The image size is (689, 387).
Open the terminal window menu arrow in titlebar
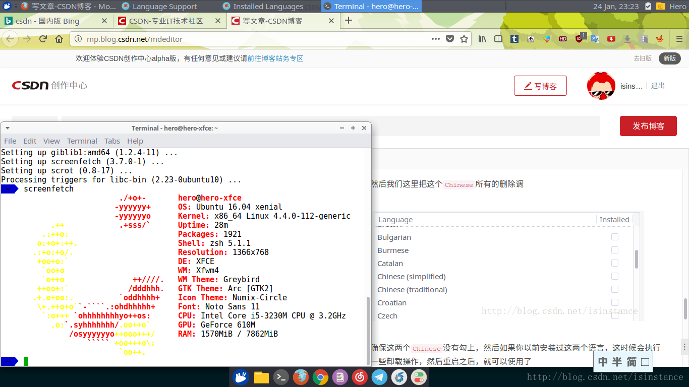(8, 128)
